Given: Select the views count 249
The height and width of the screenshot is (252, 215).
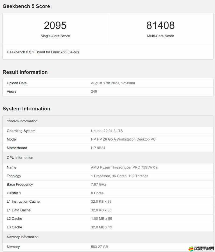Looking at the screenshot, I should coord(94,92).
